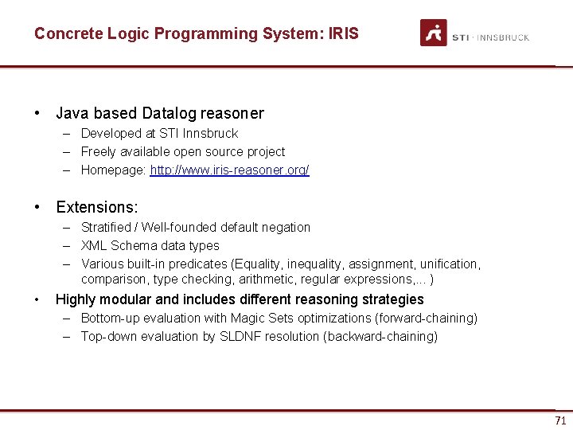Click 'XML Schema data types' line
The width and height of the screenshot is (573, 430).
coord(150,246)
